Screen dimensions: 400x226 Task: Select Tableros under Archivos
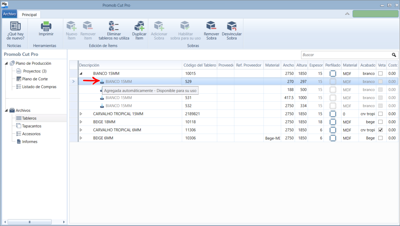click(29, 118)
